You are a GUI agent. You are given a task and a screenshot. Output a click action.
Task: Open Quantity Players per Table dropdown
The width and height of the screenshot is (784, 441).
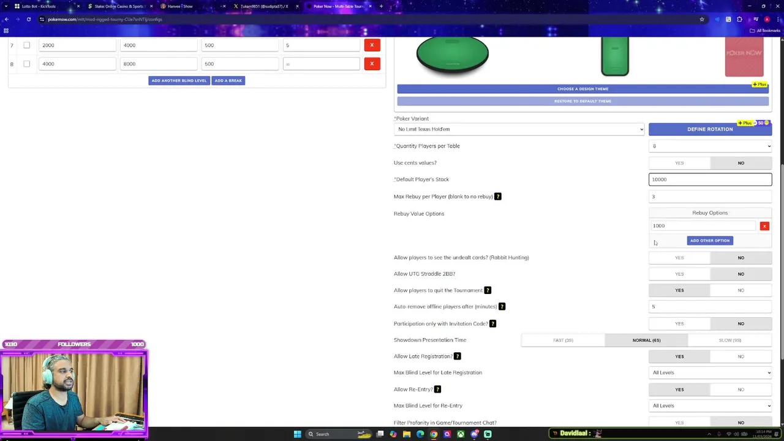click(710, 146)
